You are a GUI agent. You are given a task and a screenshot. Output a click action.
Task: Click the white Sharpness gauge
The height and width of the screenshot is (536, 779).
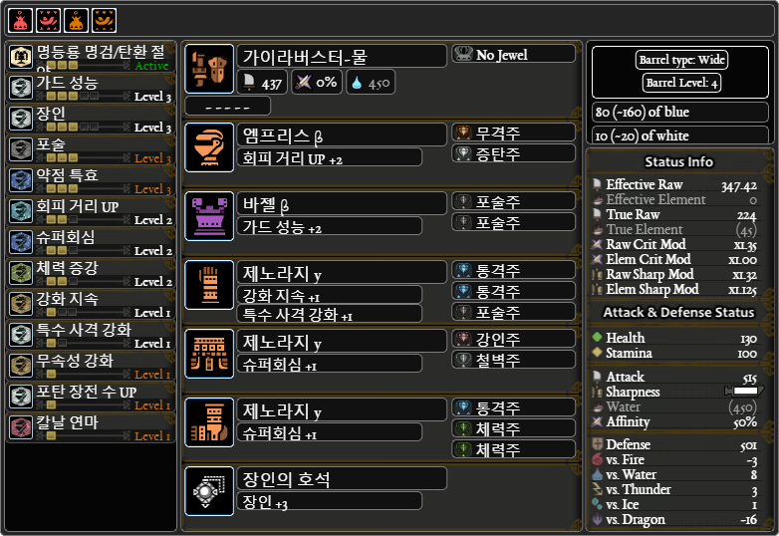click(744, 391)
